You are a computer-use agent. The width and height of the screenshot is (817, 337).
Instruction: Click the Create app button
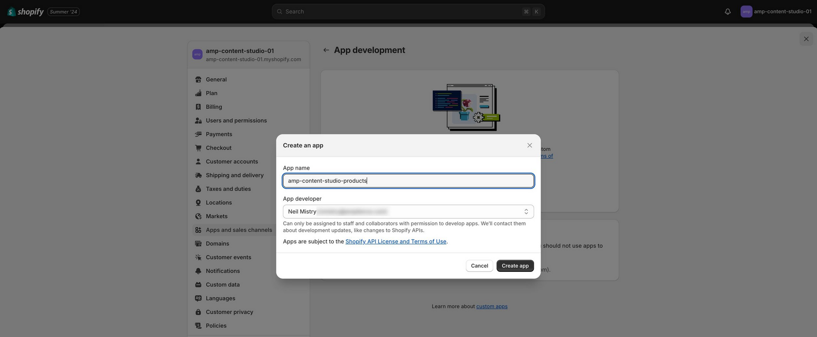515,266
